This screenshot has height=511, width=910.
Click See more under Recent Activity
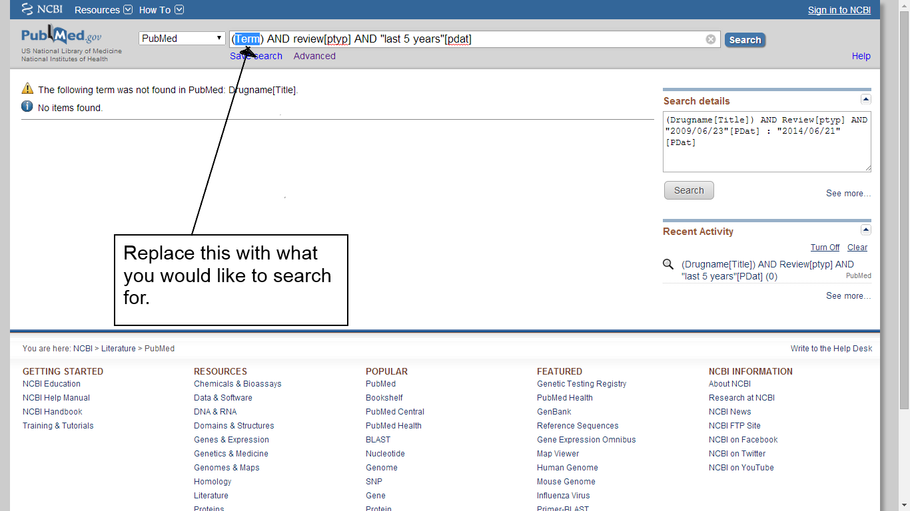849,296
